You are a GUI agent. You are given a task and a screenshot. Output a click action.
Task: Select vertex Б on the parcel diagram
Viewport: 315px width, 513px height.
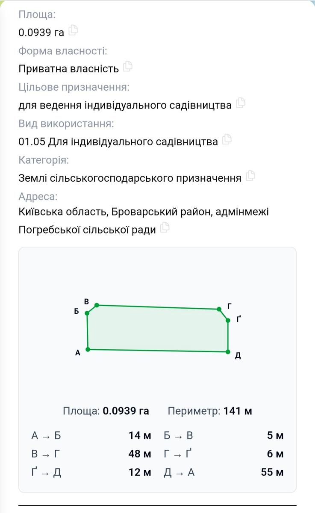tap(87, 313)
